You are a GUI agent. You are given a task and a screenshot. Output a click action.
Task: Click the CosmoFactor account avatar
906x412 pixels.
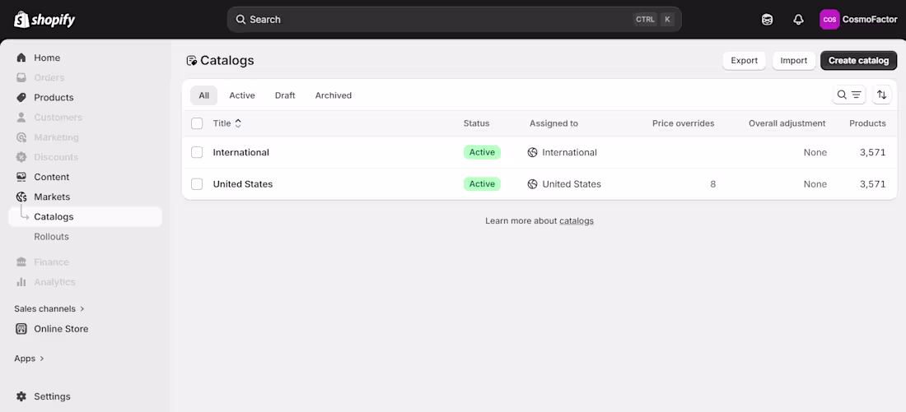click(x=829, y=20)
